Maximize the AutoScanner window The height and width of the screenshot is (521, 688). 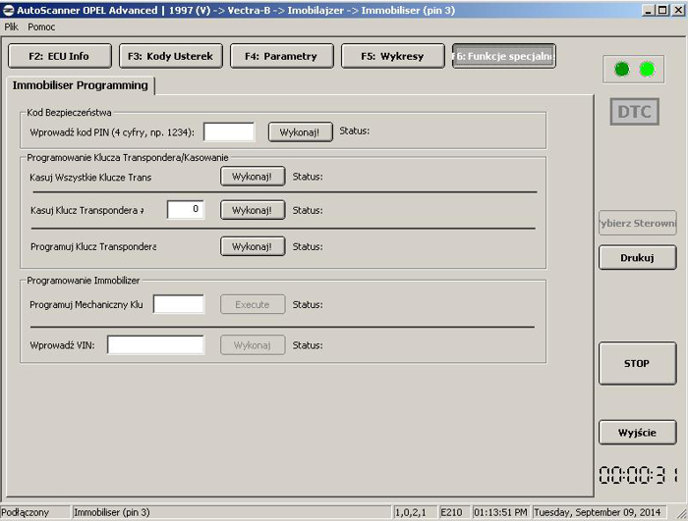(x=662, y=10)
